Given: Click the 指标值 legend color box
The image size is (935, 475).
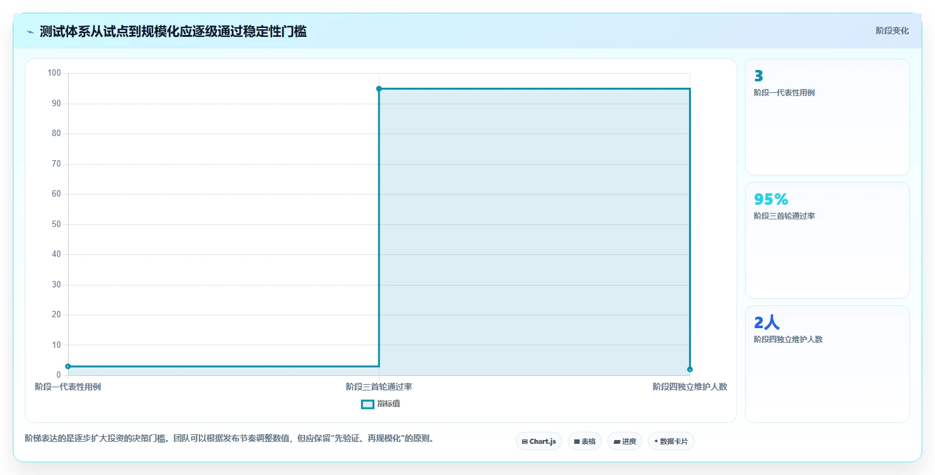Looking at the screenshot, I should 367,404.
